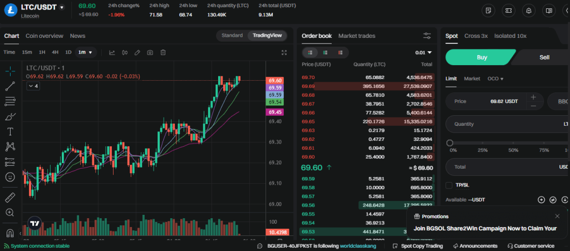Click the Sell button
This screenshot has width=570, height=251.
tap(544, 57)
